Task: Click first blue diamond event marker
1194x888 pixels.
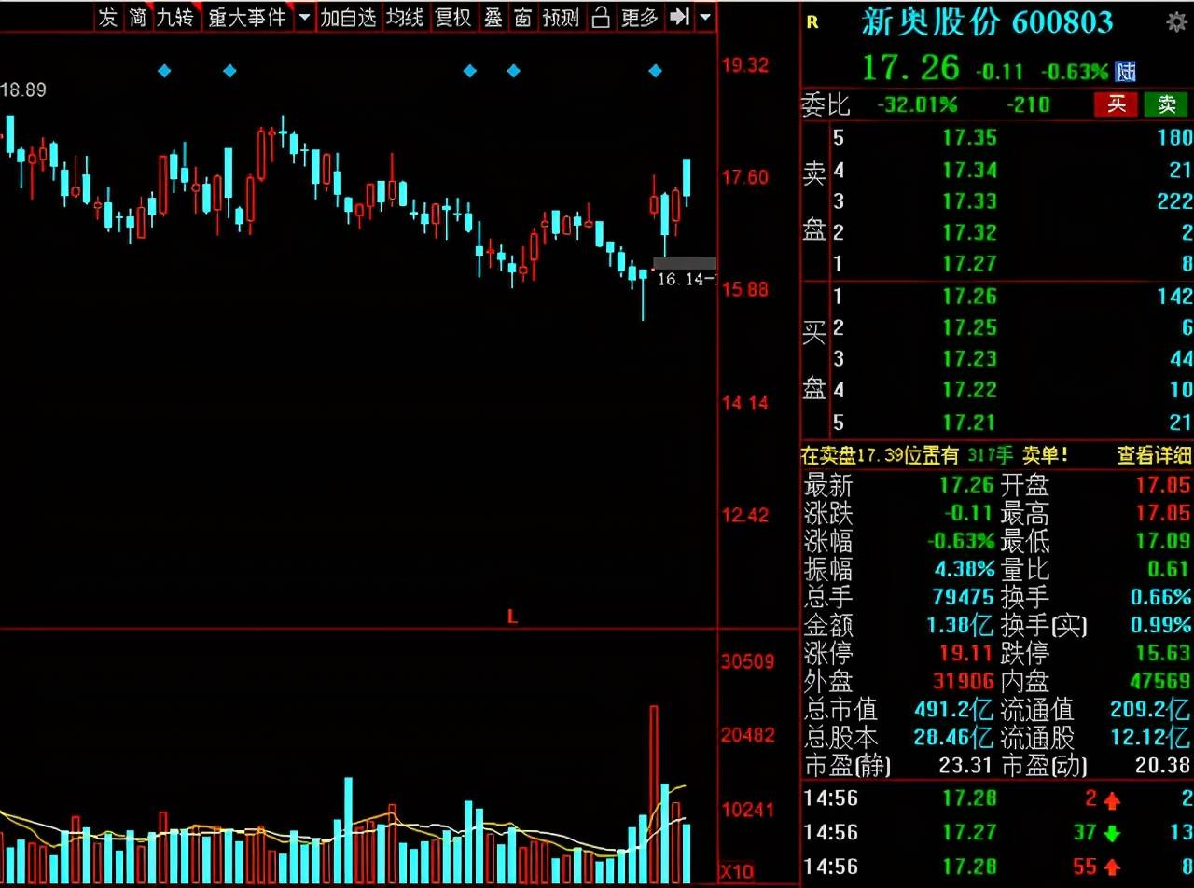Action: [x=164, y=71]
